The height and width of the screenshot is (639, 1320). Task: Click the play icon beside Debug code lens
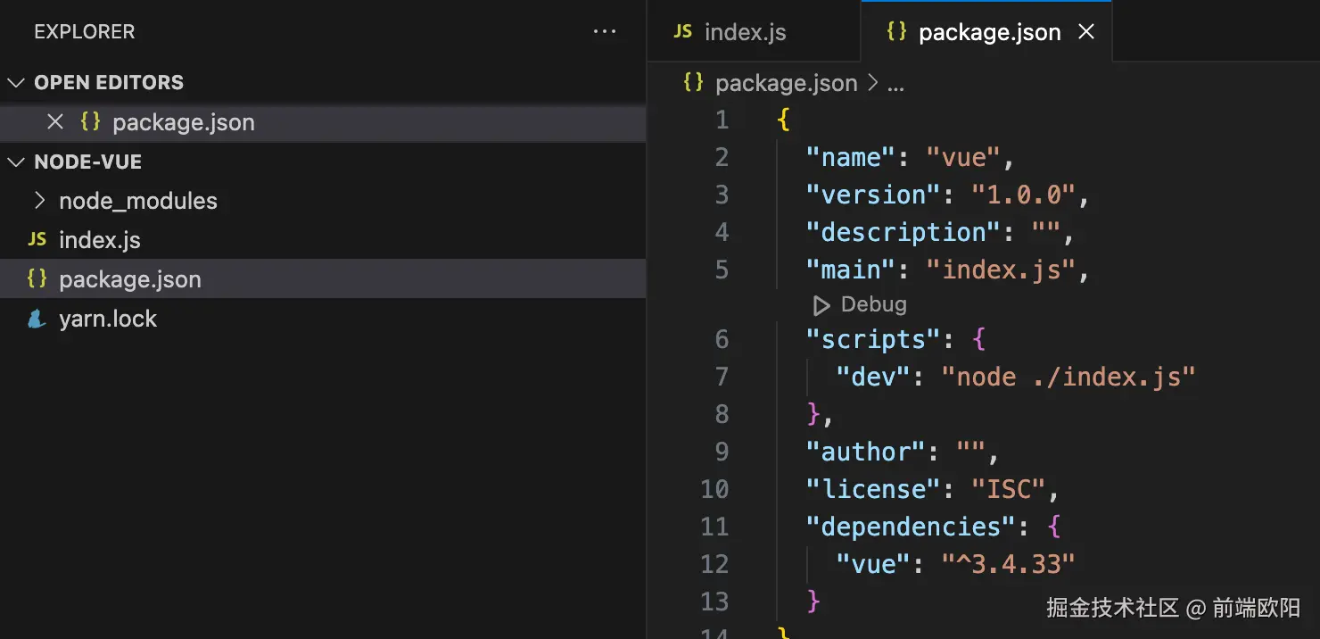(821, 304)
